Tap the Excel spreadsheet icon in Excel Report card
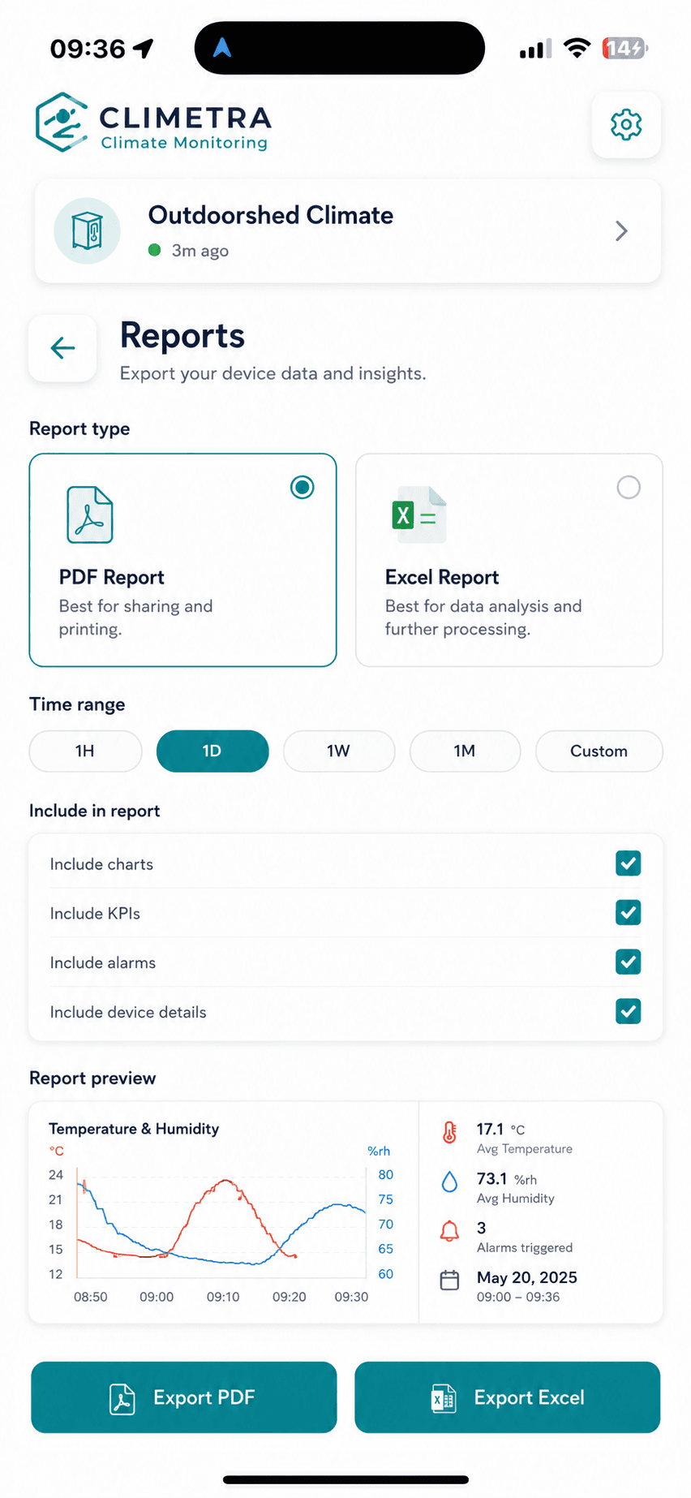 tap(418, 514)
